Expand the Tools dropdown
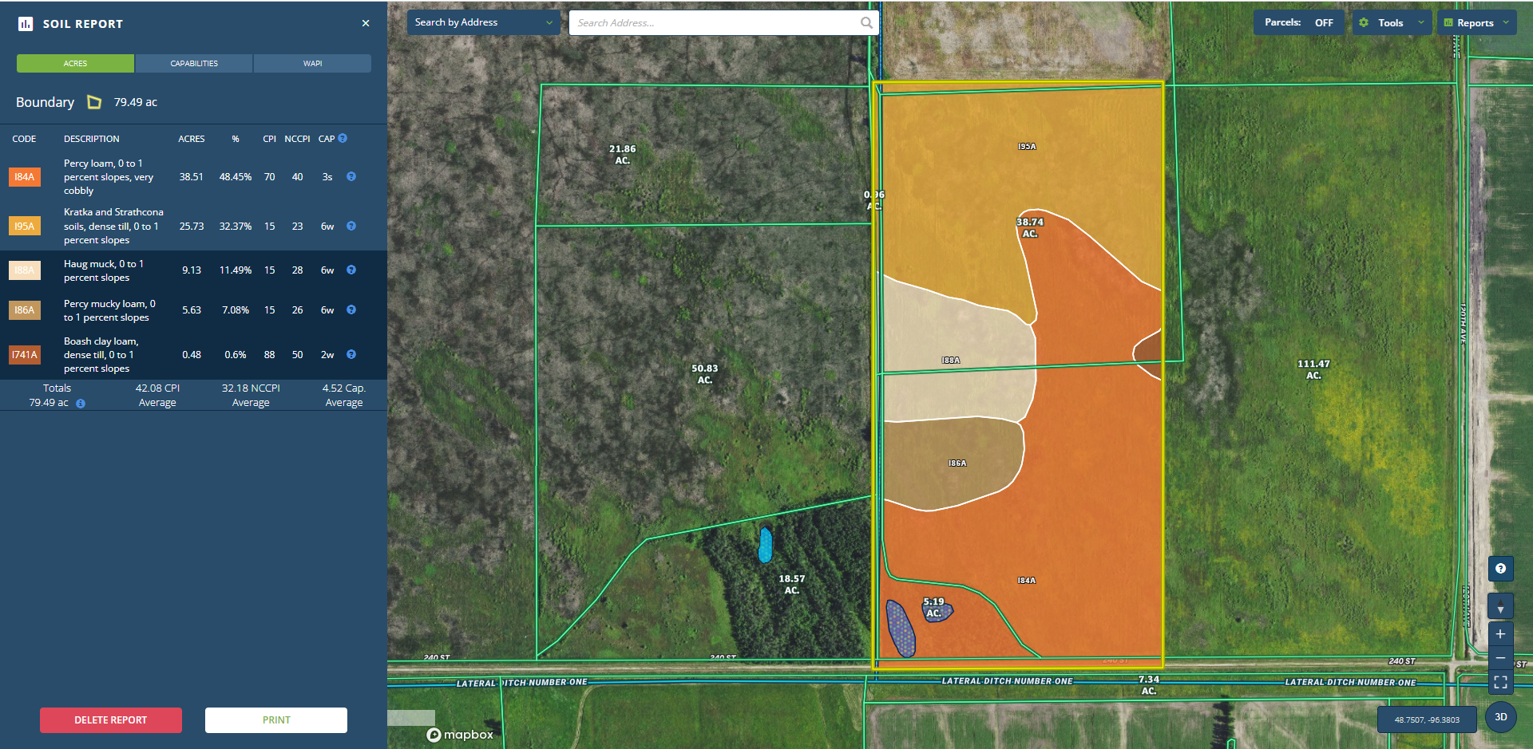This screenshot has width=1533, height=749. (1391, 23)
